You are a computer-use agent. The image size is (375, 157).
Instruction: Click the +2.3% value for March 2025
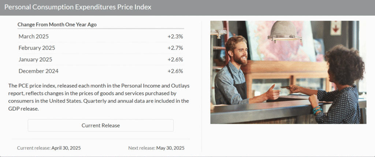tap(175, 36)
